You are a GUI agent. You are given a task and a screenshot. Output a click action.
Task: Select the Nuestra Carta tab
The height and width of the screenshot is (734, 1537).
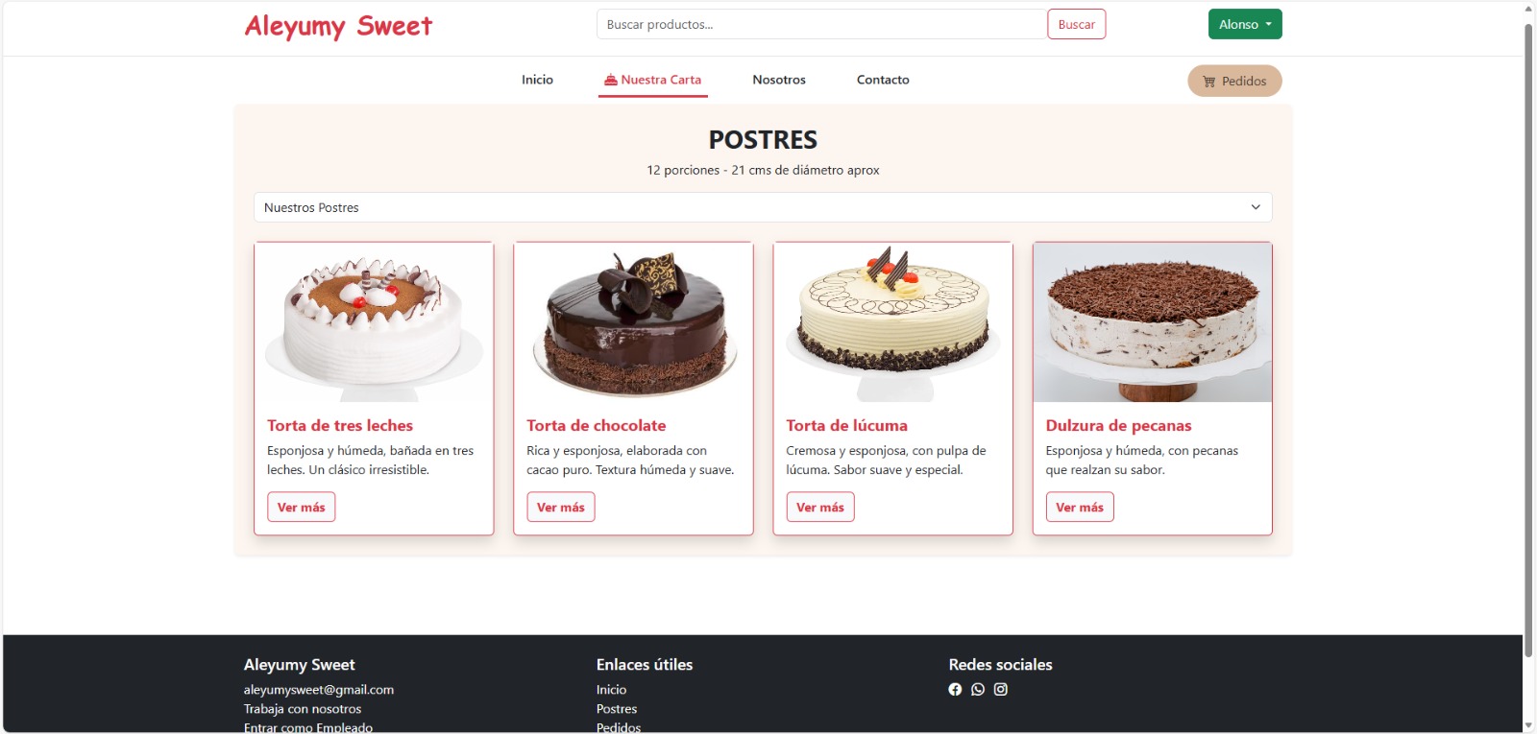(x=653, y=81)
